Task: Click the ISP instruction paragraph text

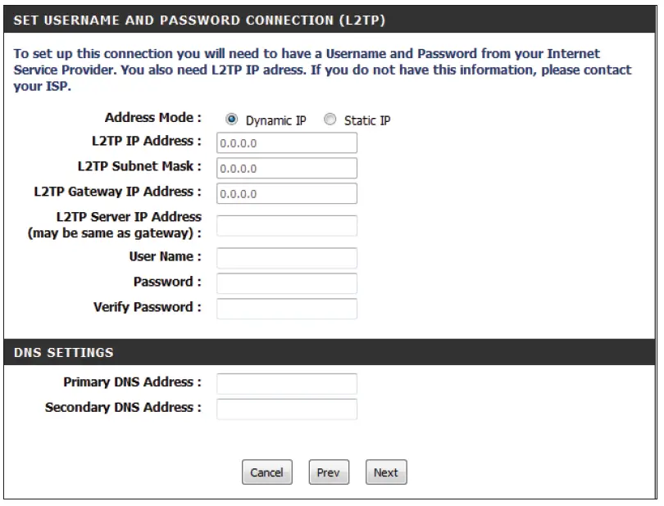Action: tap(321, 70)
